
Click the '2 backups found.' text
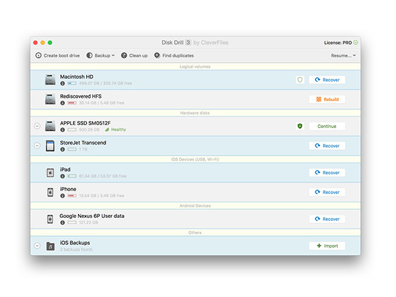click(x=76, y=249)
